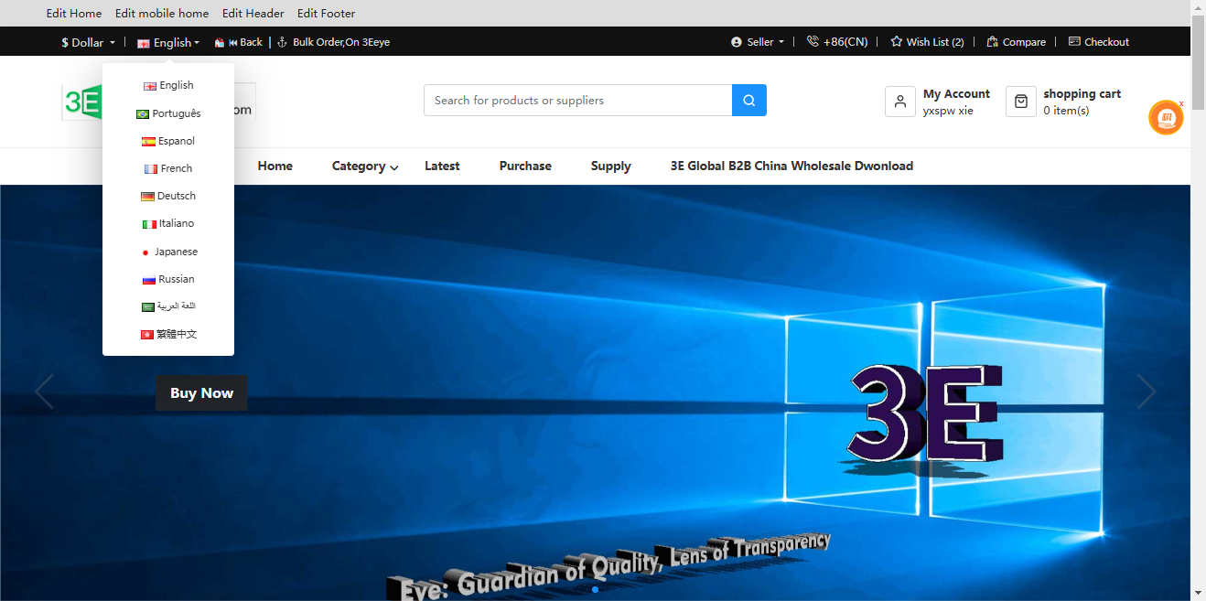Open the Supply nav item
1206x601 pixels.
click(x=611, y=166)
